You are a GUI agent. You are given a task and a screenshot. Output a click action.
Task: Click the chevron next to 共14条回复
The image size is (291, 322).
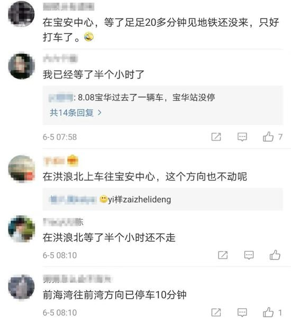coord(99,113)
